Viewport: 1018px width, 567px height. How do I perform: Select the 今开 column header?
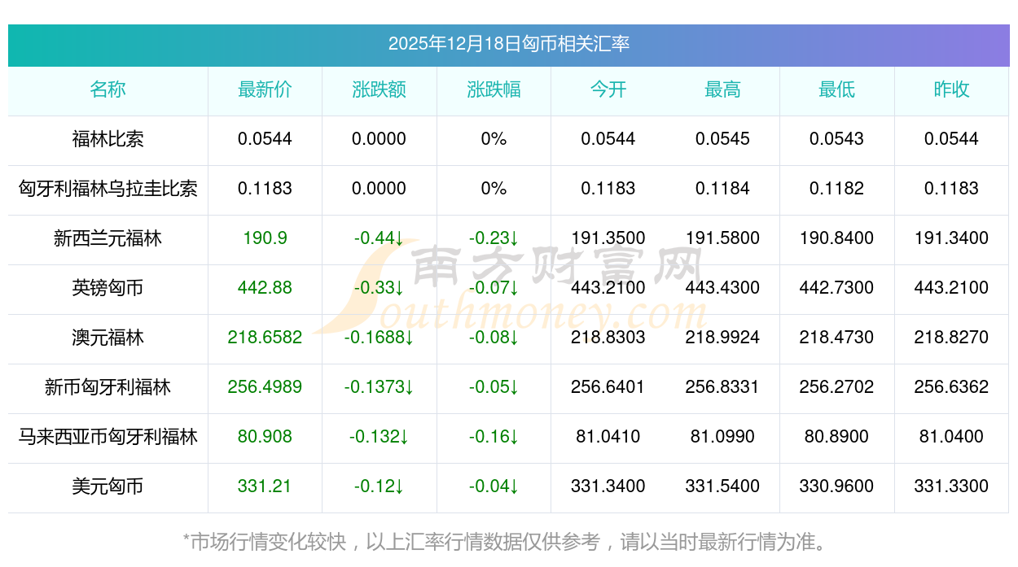pos(608,89)
